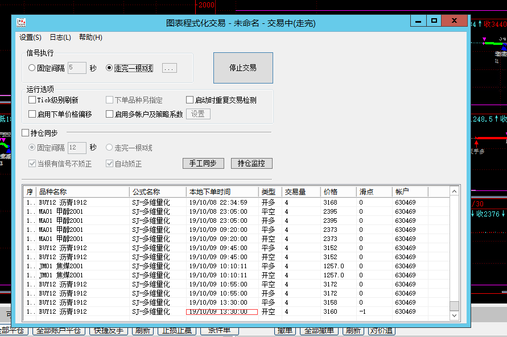Image resolution: width=507 pixels, height=337 pixels.
Task: Open 持仓监控 via its button
Action: (x=252, y=163)
